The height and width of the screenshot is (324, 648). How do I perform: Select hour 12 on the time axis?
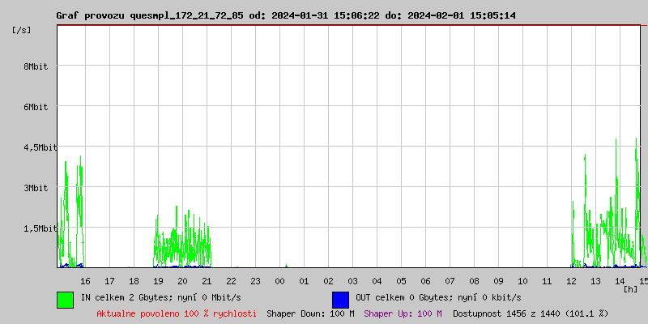pos(571,280)
